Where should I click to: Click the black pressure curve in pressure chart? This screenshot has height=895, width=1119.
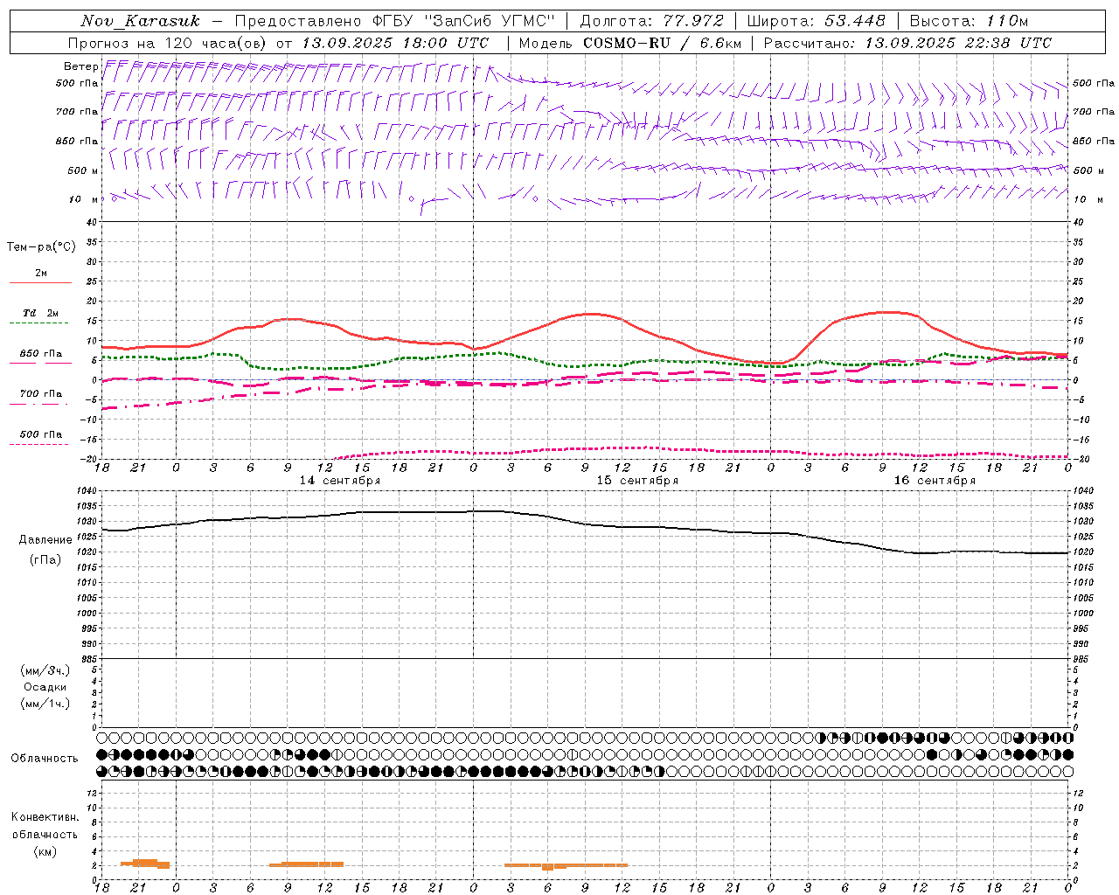click(x=586, y=524)
